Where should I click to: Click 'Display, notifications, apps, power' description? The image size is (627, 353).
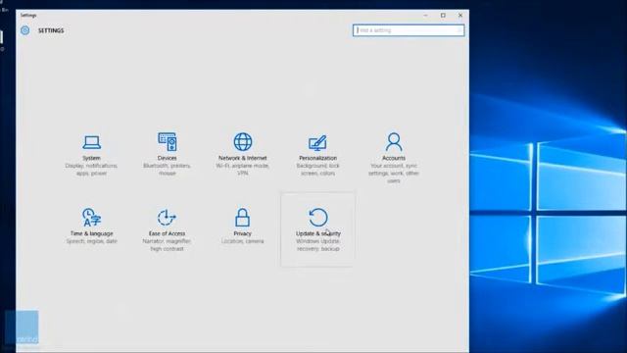[91, 170]
